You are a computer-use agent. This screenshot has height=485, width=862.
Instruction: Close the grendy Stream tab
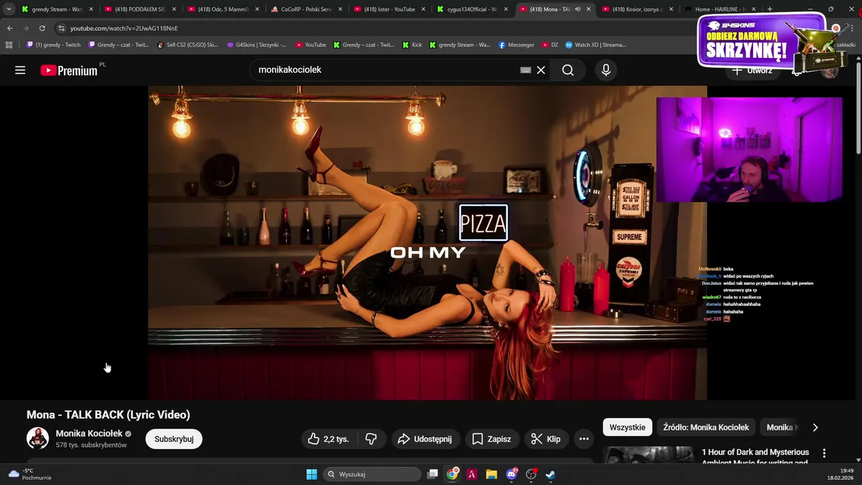[91, 9]
